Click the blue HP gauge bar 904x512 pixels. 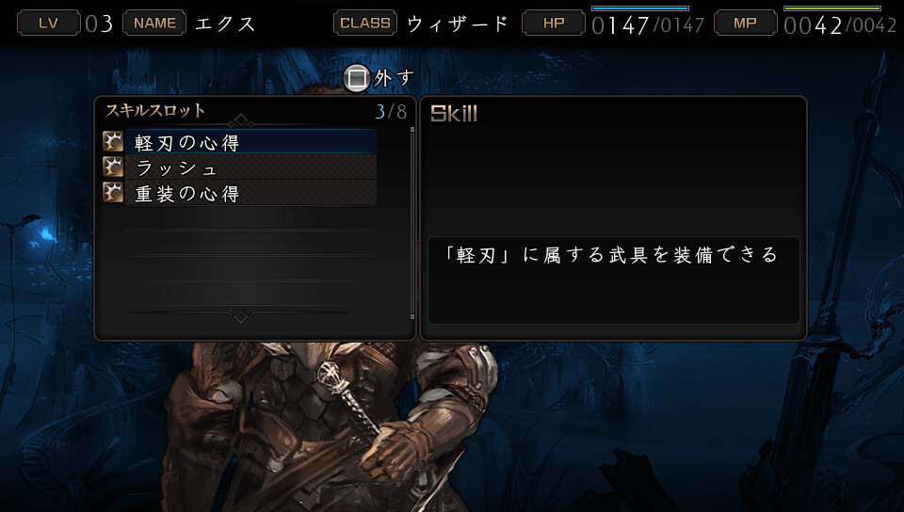pyautogui.click(x=640, y=8)
